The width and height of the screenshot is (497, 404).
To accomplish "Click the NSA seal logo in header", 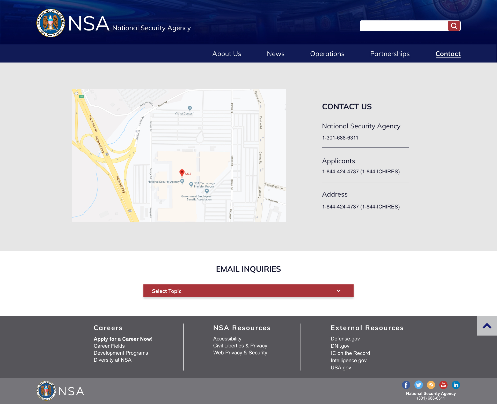I will [51, 23].
